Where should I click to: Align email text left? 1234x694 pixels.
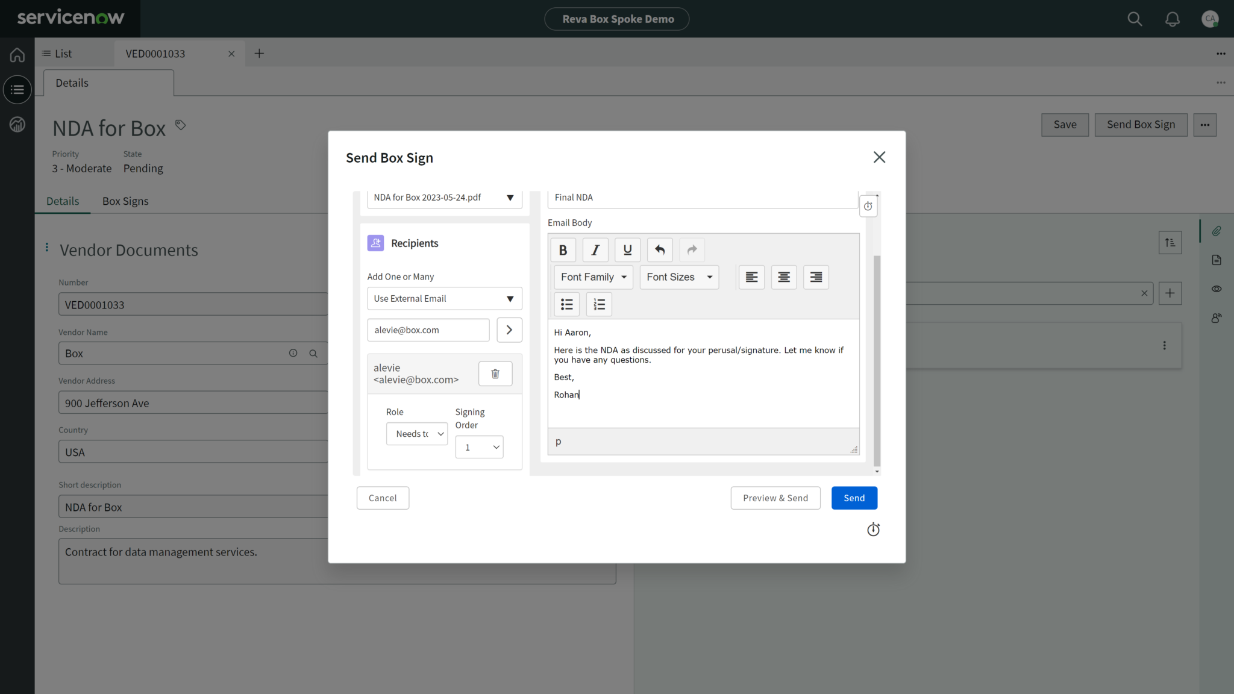coord(751,277)
